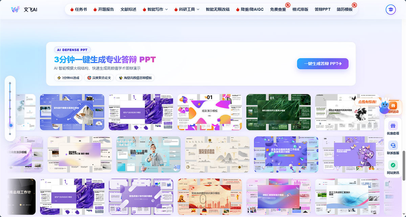This screenshot has height=217, width=406.
Task: Click the active blue dot in section navigator
Action: (11, 125)
